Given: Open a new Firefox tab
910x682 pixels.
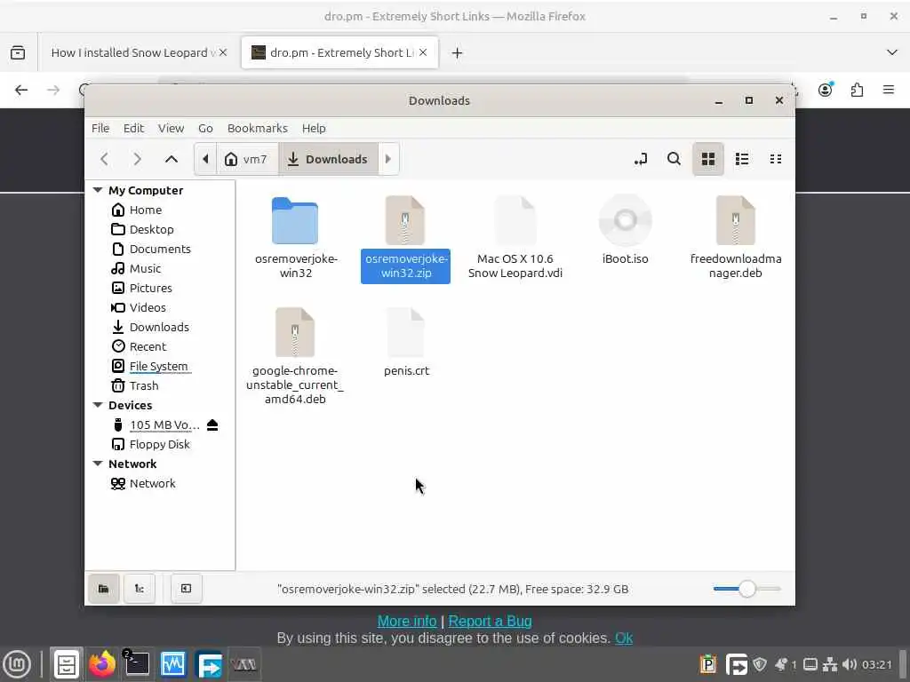Looking at the screenshot, I should (458, 52).
